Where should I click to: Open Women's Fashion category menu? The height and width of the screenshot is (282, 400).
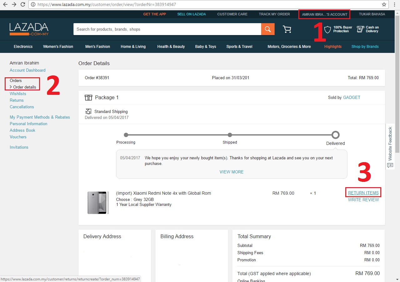(58, 47)
